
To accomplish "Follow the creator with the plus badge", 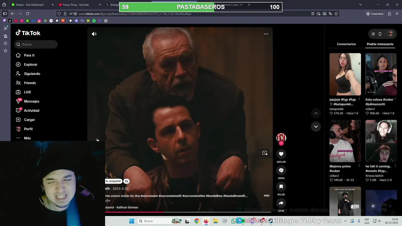I will (x=281, y=143).
